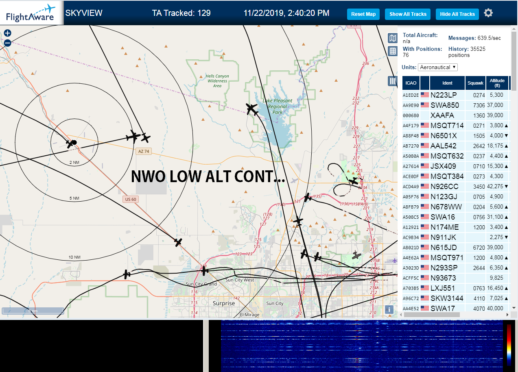The width and height of the screenshot is (518, 372).
Task: Select the aircraft over Lake Pleasant
Action: point(252,109)
